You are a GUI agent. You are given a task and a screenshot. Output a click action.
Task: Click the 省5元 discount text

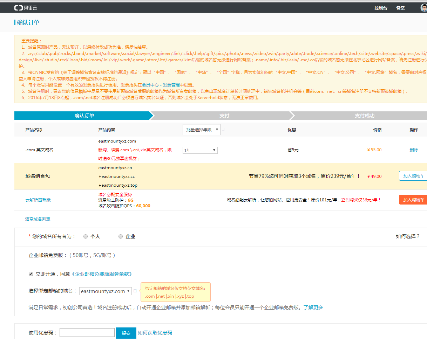[x=293, y=150]
